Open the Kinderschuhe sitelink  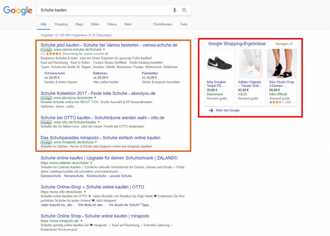[96, 176]
